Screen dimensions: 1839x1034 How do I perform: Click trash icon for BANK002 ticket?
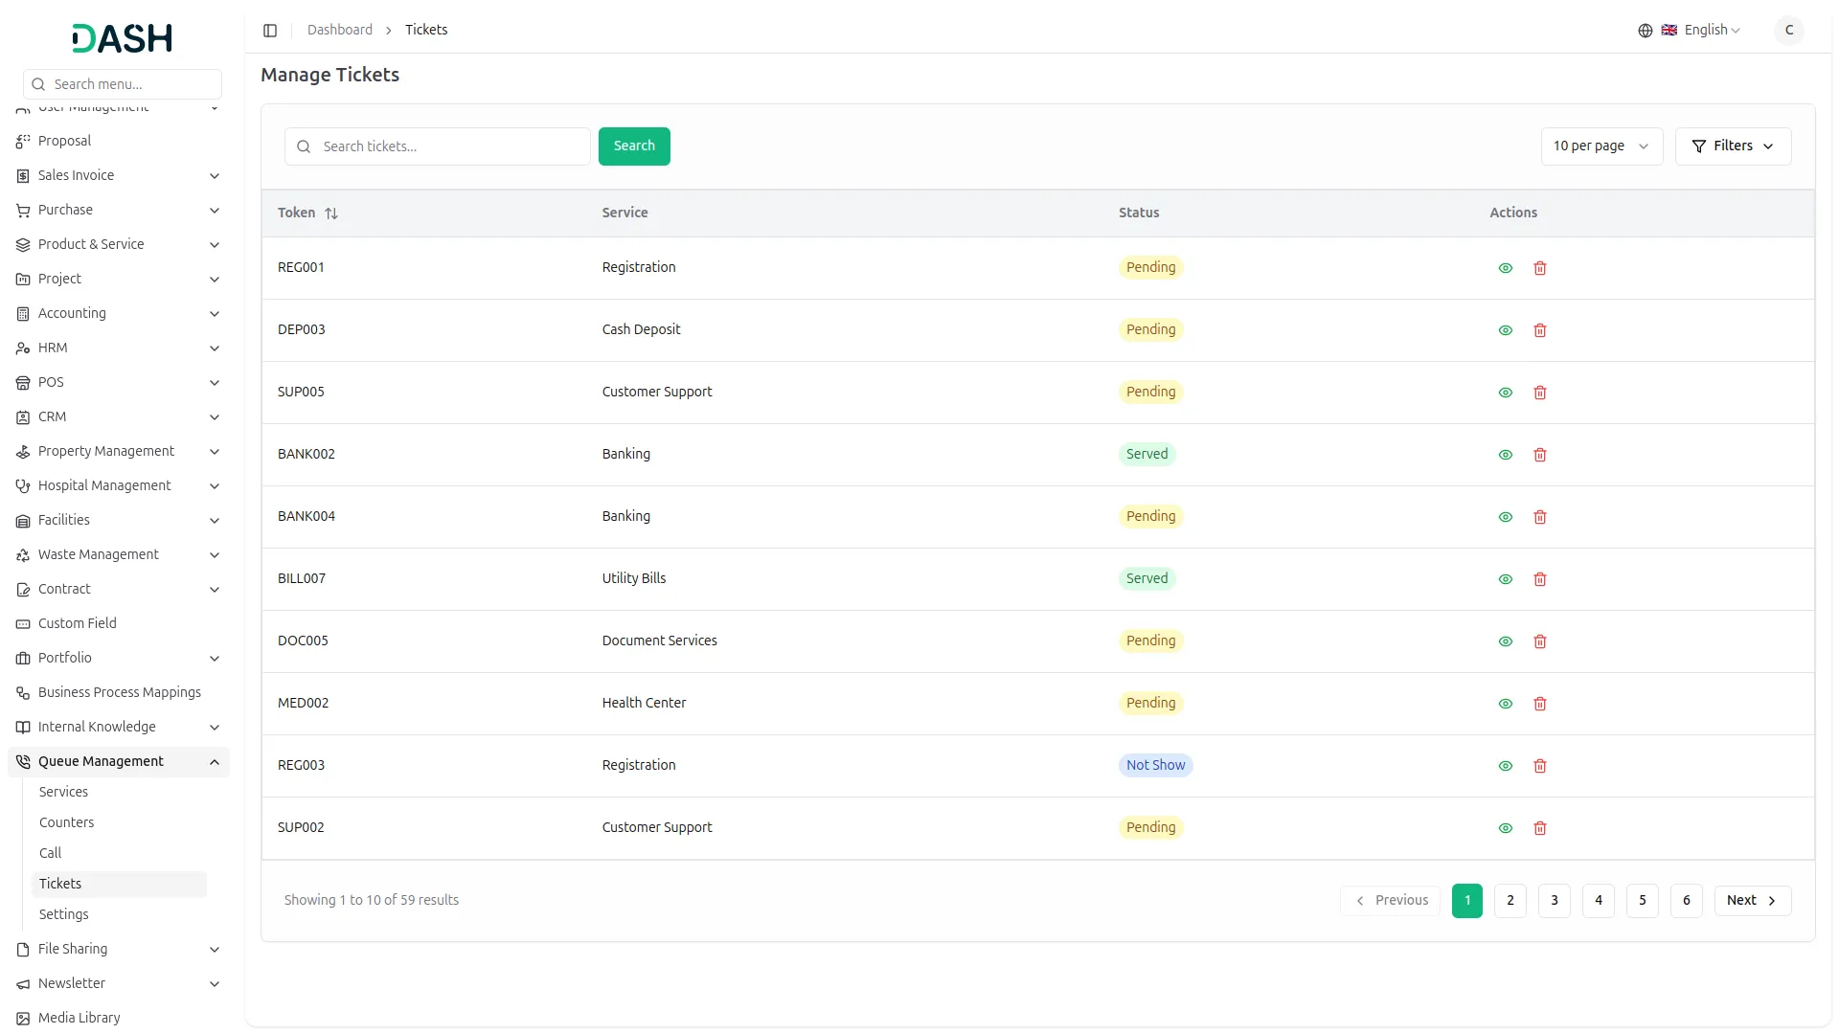[1540, 455]
